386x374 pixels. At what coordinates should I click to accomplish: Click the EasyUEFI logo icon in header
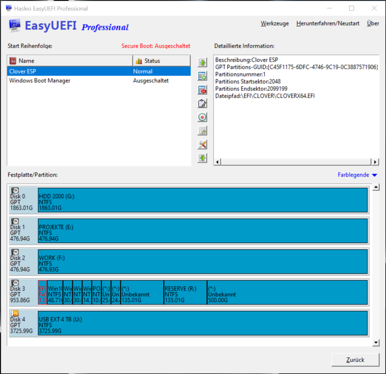coord(15,26)
